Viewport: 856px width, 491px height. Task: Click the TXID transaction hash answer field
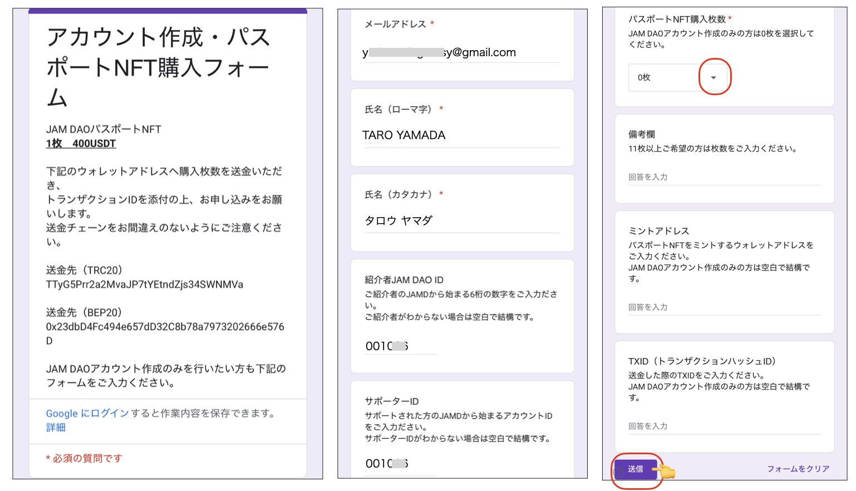[x=724, y=426]
